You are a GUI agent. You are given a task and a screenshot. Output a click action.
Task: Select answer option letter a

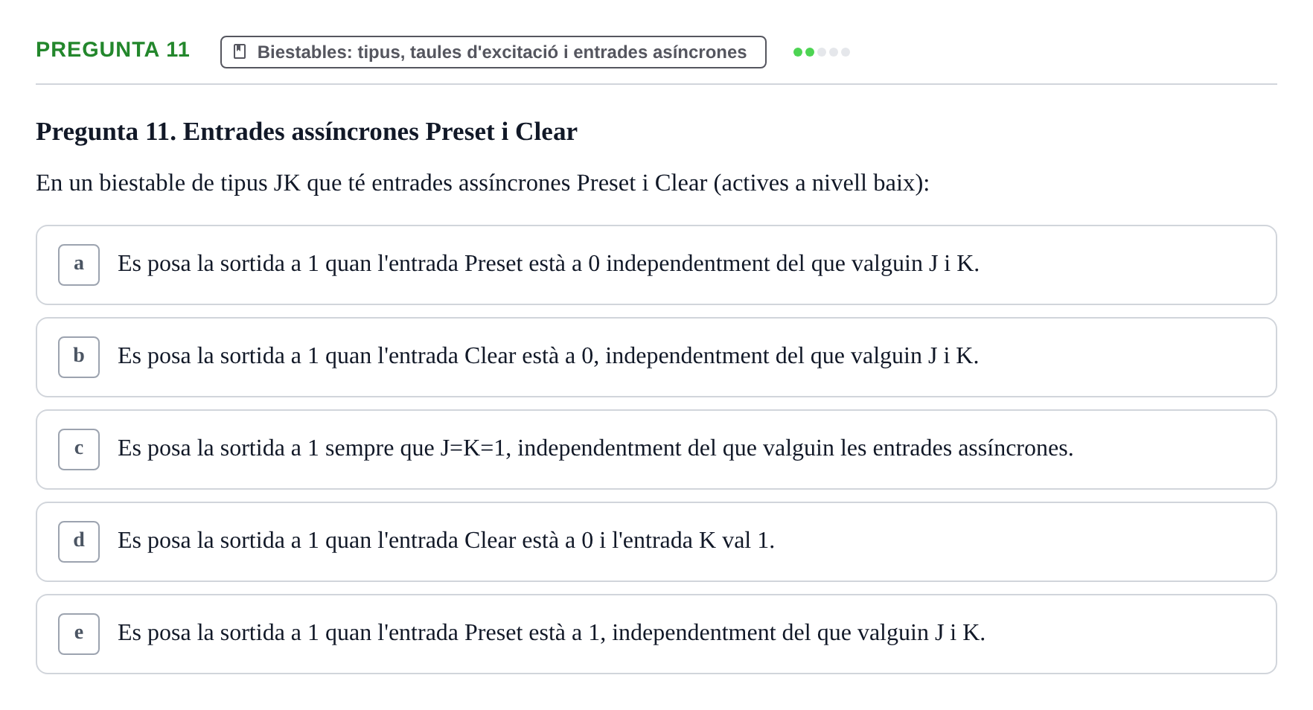79,265
